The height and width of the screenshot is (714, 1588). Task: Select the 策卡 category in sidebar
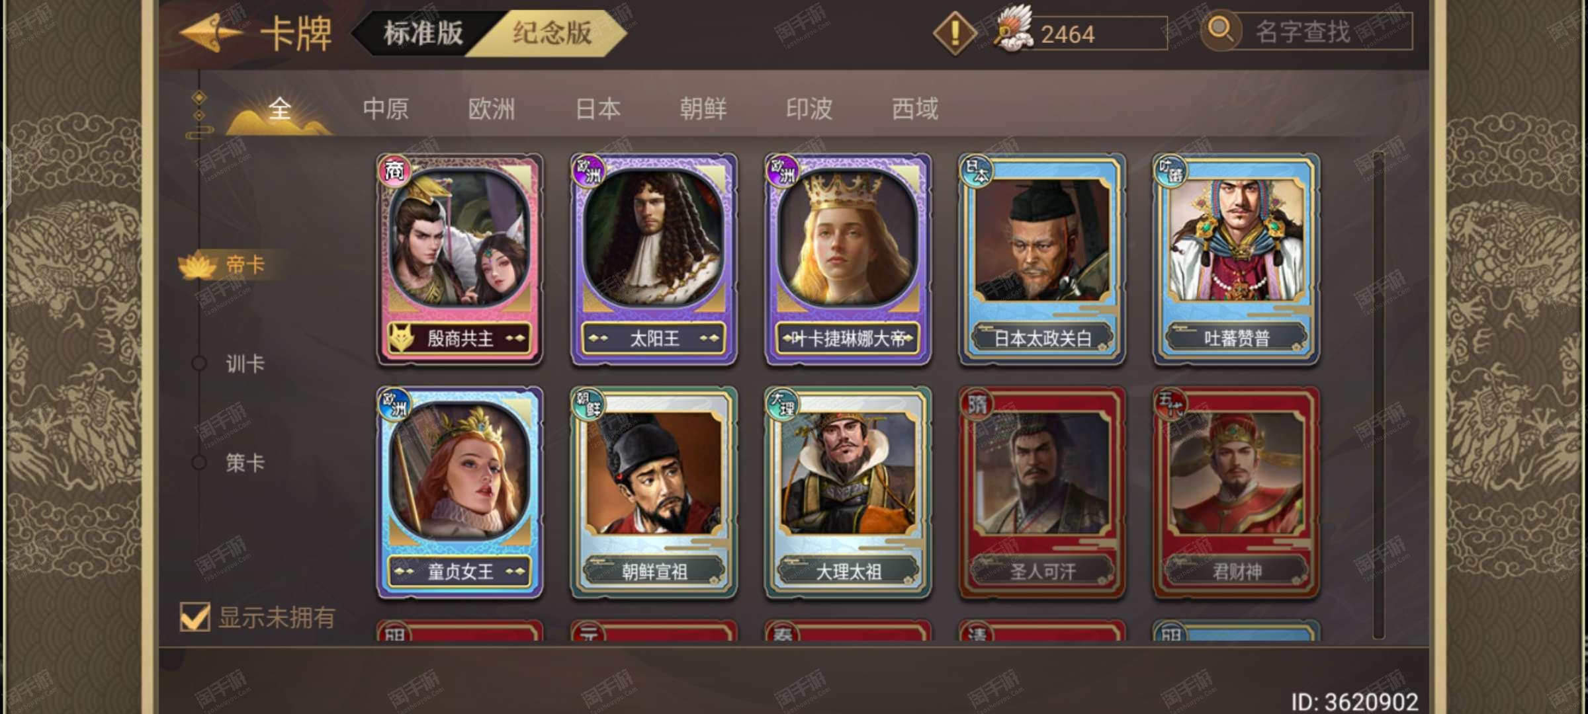coord(245,463)
